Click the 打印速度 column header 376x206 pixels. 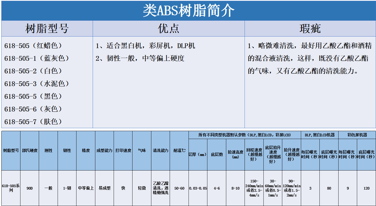coord(123,150)
